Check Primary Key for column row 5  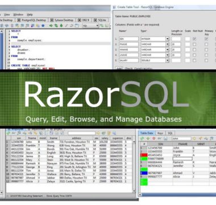coord(206,60)
